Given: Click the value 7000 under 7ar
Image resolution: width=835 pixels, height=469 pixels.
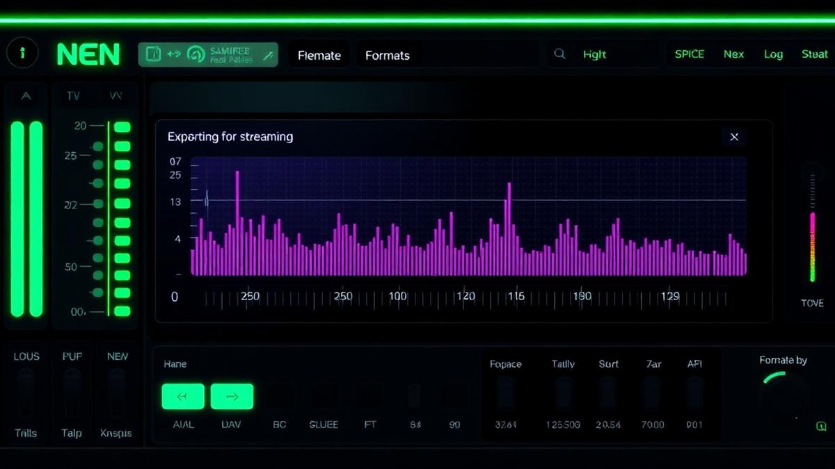Looking at the screenshot, I should [x=652, y=425].
